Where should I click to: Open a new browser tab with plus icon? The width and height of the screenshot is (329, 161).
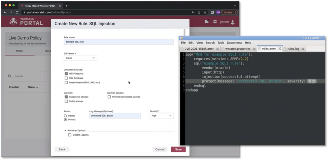(67, 6)
